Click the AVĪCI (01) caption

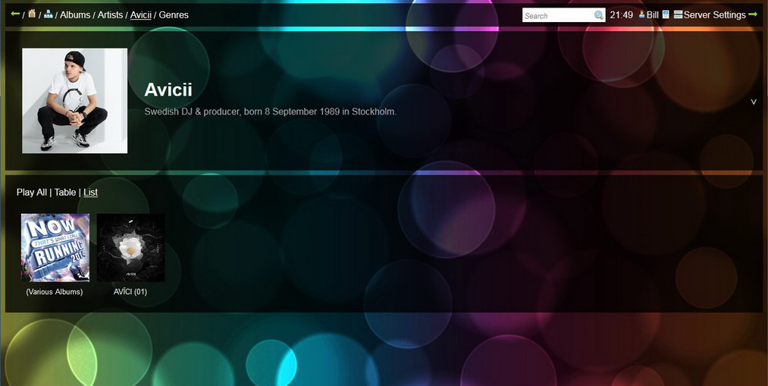point(130,292)
